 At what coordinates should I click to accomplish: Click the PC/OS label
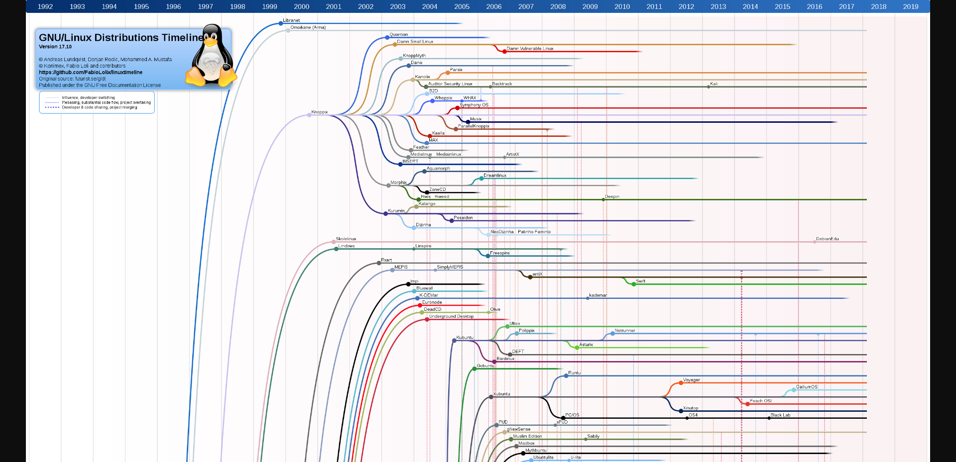tap(572, 415)
